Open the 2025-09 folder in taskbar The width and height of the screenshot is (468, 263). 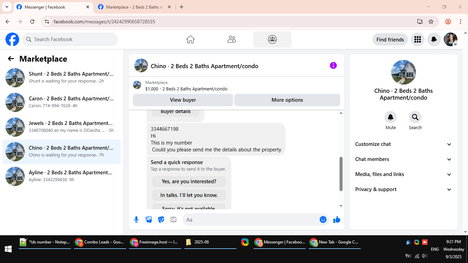pyautogui.click(x=210, y=242)
